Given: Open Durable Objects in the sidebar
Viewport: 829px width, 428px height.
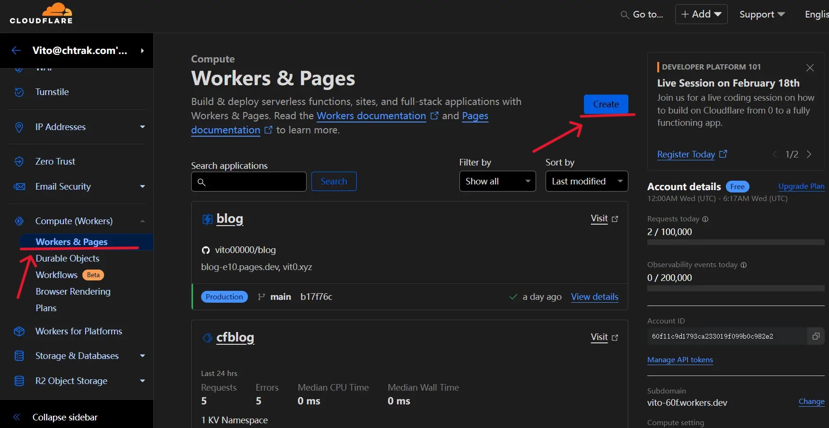Looking at the screenshot, I should (x=68, y=259).
